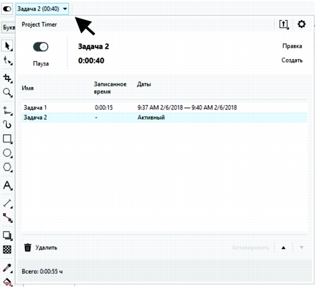Choose the Zoom magnifier tool
Image resolution: width=317 pixels, height=287 pixels.
tap(7, 92)
